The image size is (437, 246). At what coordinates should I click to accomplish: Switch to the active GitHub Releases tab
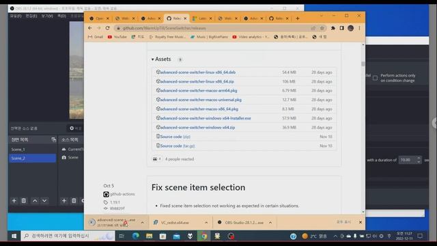coord(177,18)
